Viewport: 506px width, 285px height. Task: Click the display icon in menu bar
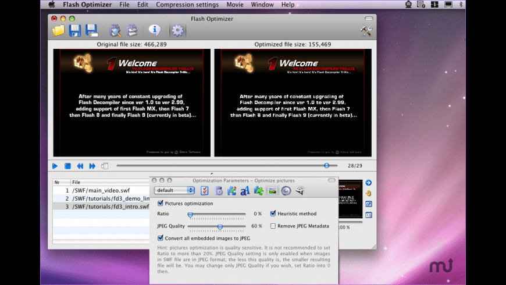pos(448,5)
